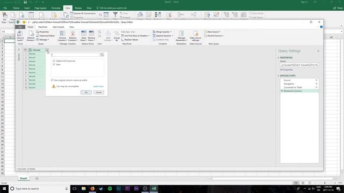Click the Group By icon
This screenshot has width=344, height=193.
117,34
